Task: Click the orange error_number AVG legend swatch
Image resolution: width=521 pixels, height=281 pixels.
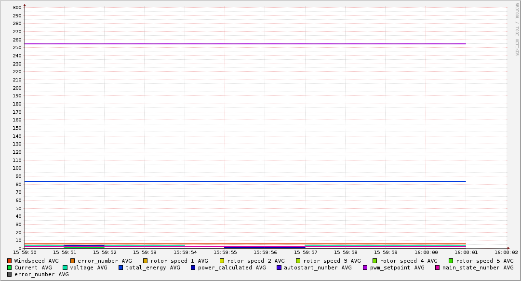Action: [x=73, y=261]
